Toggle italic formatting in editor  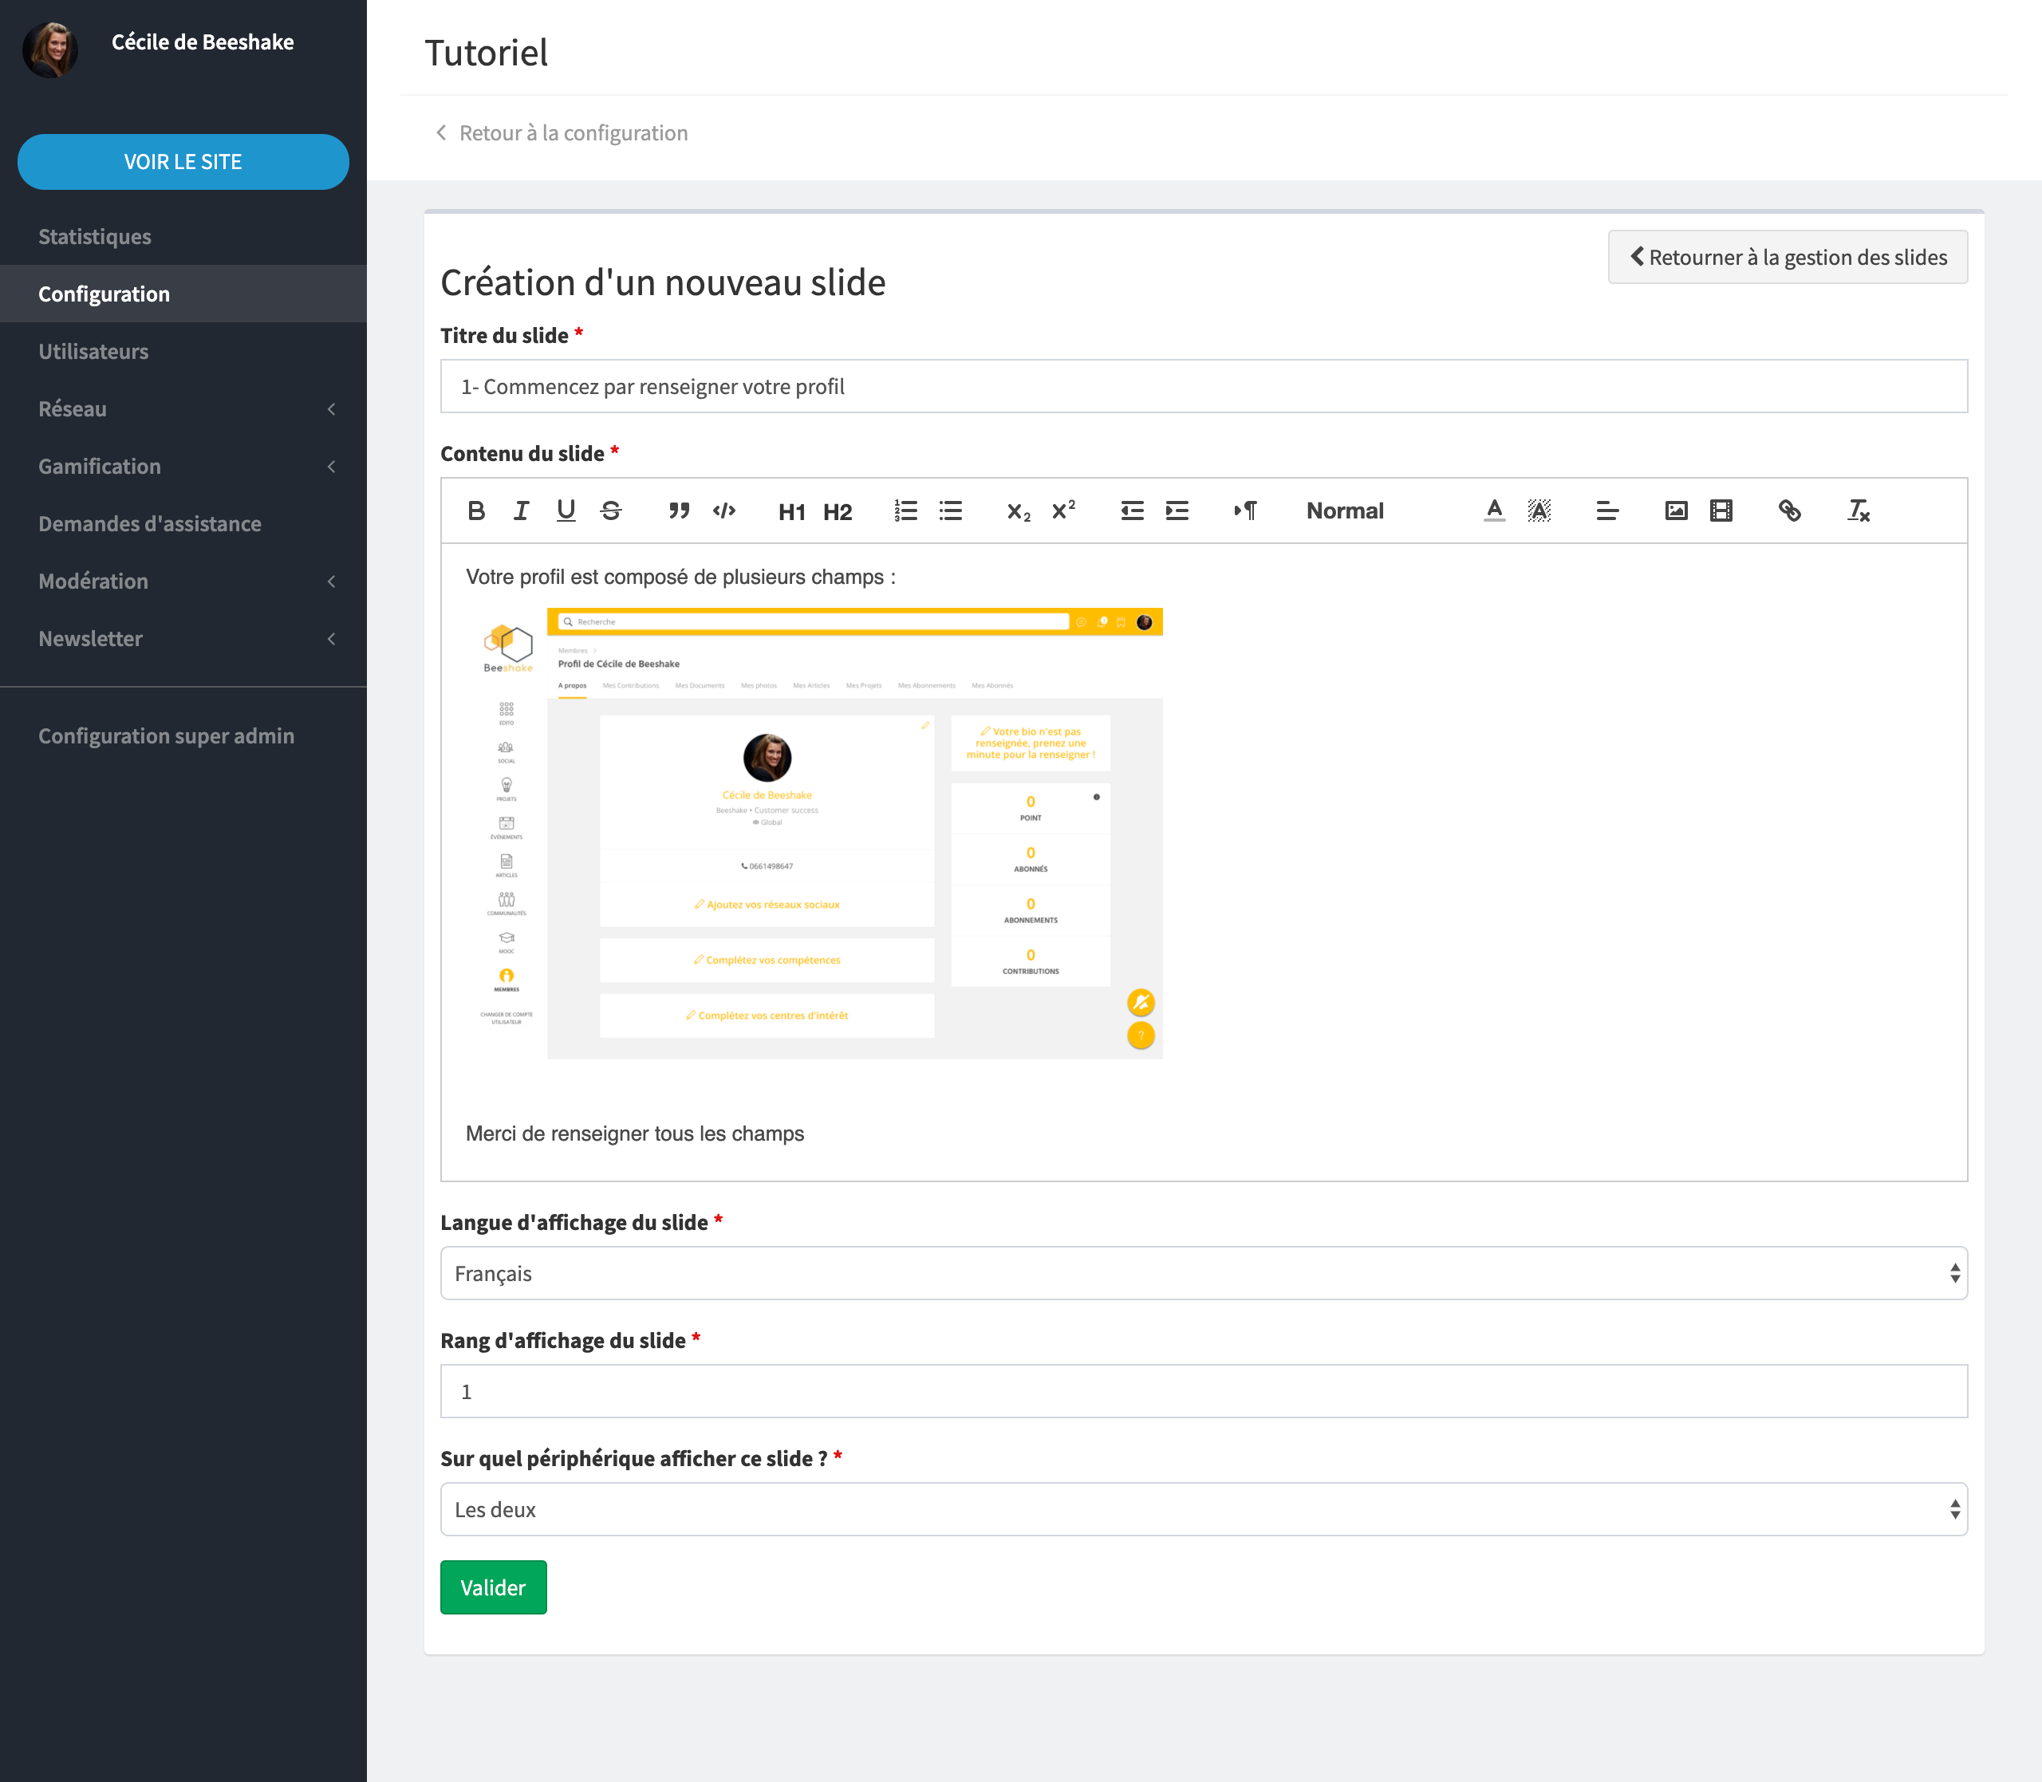point(521,511)
